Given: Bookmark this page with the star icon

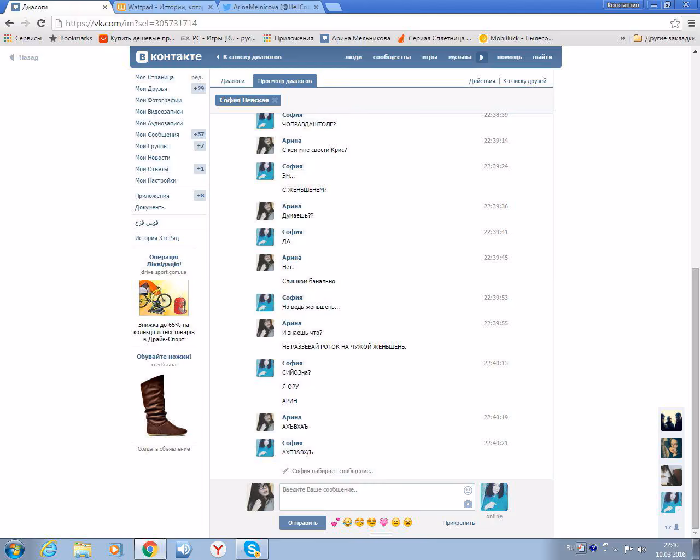Looking at the screenshot, I should [x=675, y=23].
